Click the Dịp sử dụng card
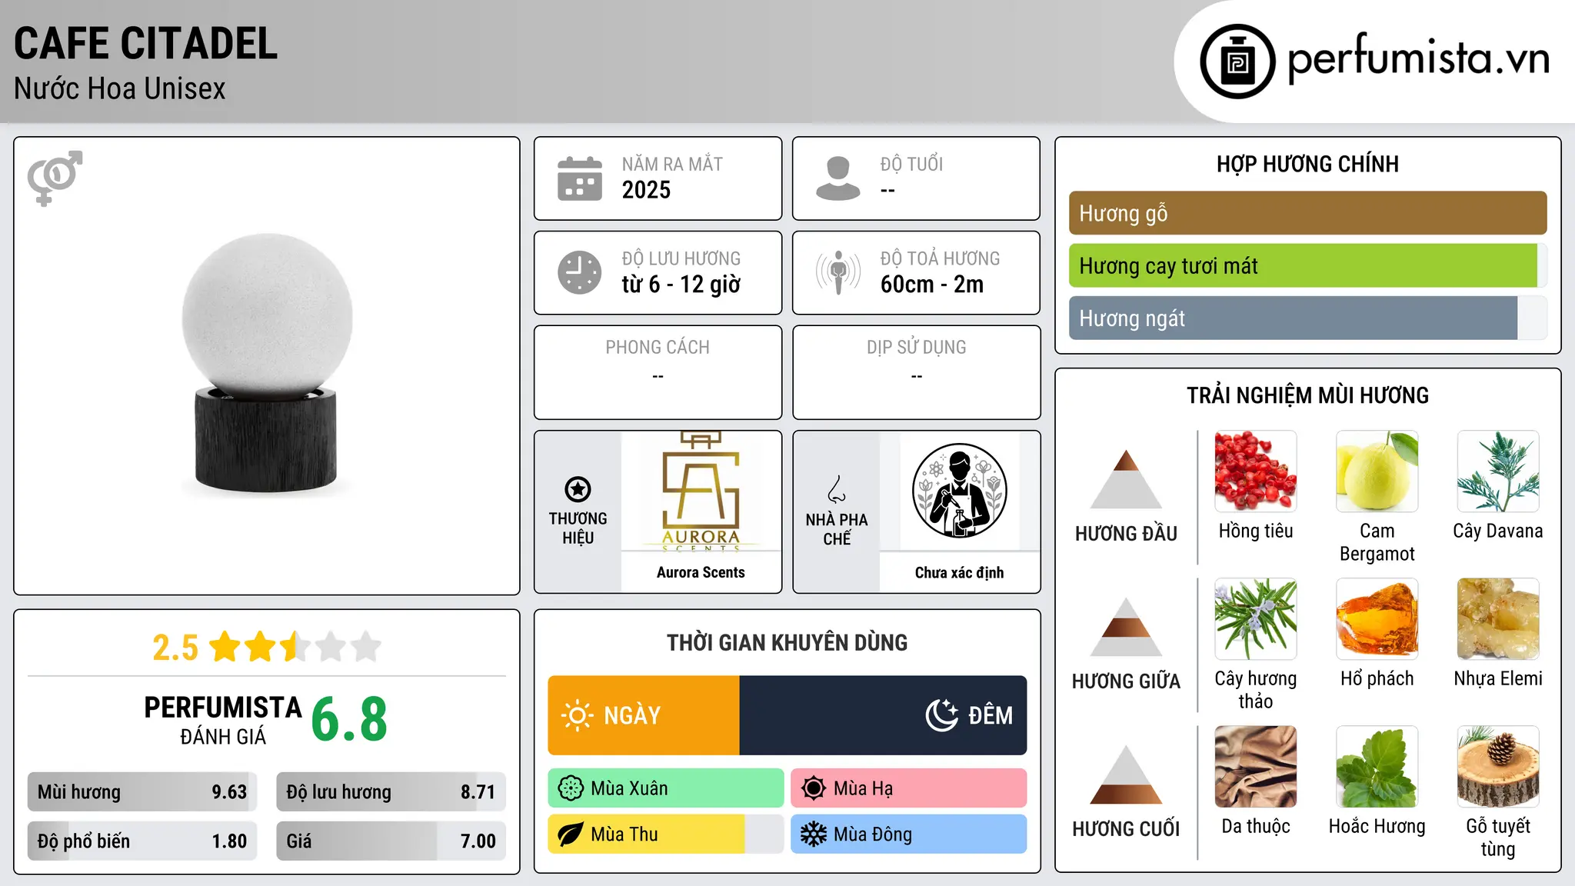Screen dimensions: 1575x886 click(x=916, y=372)
